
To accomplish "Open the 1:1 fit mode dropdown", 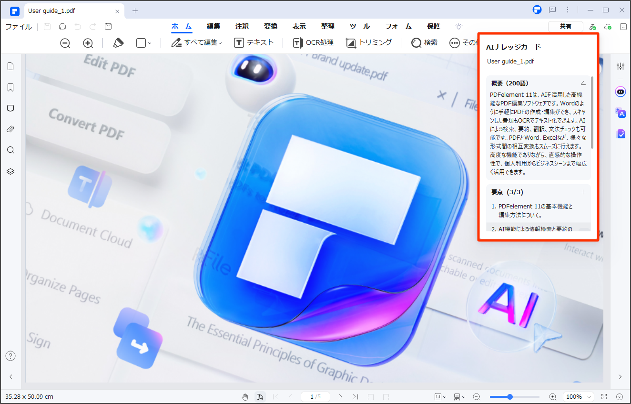I will click(440, 397).
